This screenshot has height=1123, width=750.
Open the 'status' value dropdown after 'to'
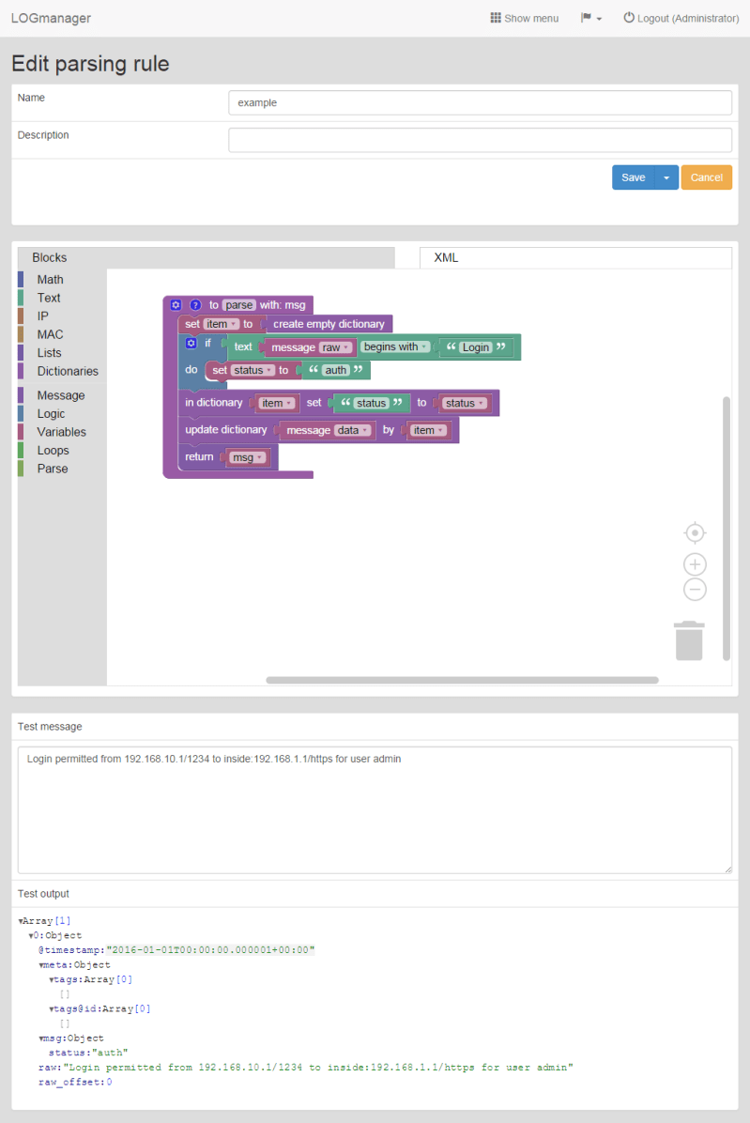coord(465,403)
